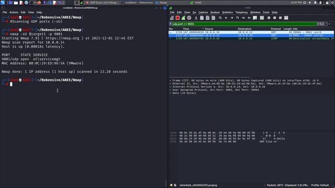
Task: Close the capture file via toolbar icon
Action: (x=207, y=18)
